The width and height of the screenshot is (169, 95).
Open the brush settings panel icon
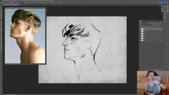coord(11,3)
